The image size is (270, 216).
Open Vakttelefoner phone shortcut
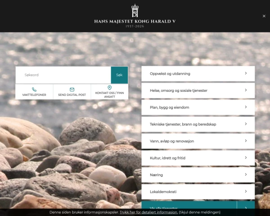tap(34, 92)
